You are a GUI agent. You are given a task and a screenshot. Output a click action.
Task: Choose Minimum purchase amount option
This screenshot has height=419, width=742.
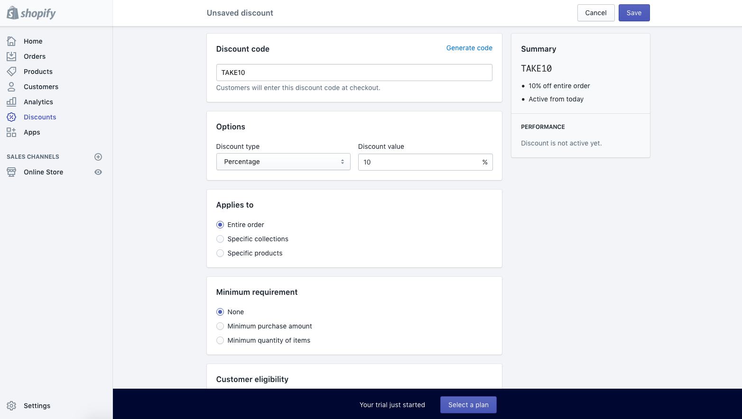tap(220, 326)
